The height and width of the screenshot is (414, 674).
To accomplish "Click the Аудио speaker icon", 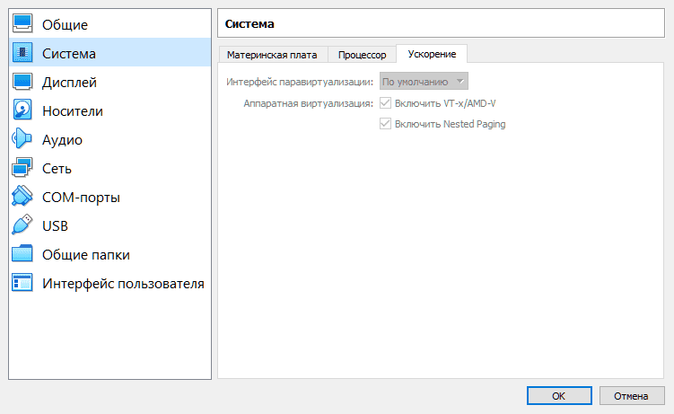I will tap(22, 139).
